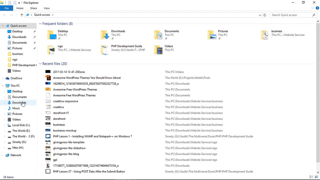The width and height of the screenshot is (320, 180).
Task: Click the Illustrator file icon for Awesome WordPress Themes
Action: pyautogui.click(x=48, y=78)
